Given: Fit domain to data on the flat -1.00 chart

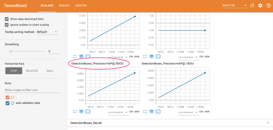Looking at the screenshot, I should click(x=158, y=56).
